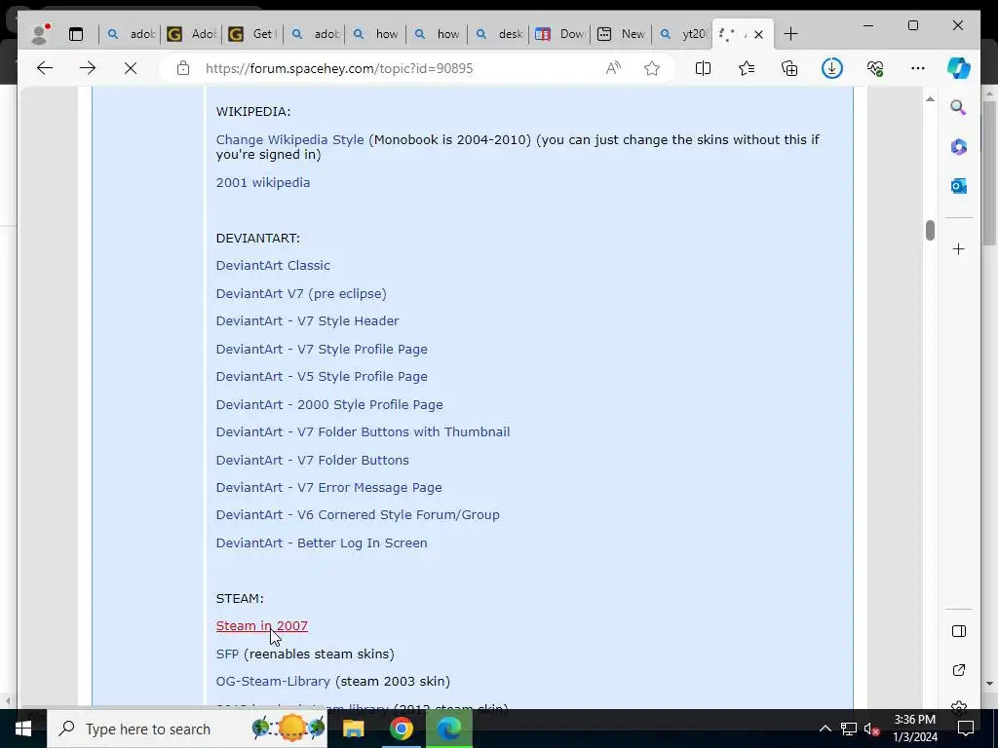Open the 'OG-Steam-Library' link
This screenshot has width=998, height=748.
(x=273, y=681)
